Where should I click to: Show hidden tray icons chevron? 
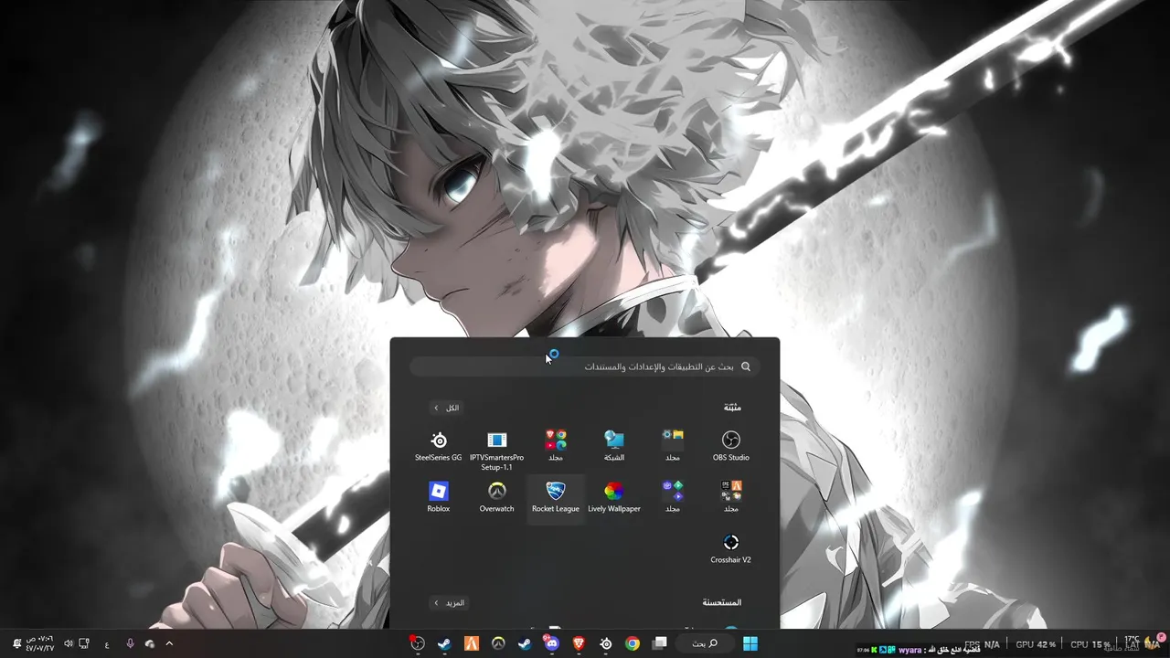pos(169,643)
